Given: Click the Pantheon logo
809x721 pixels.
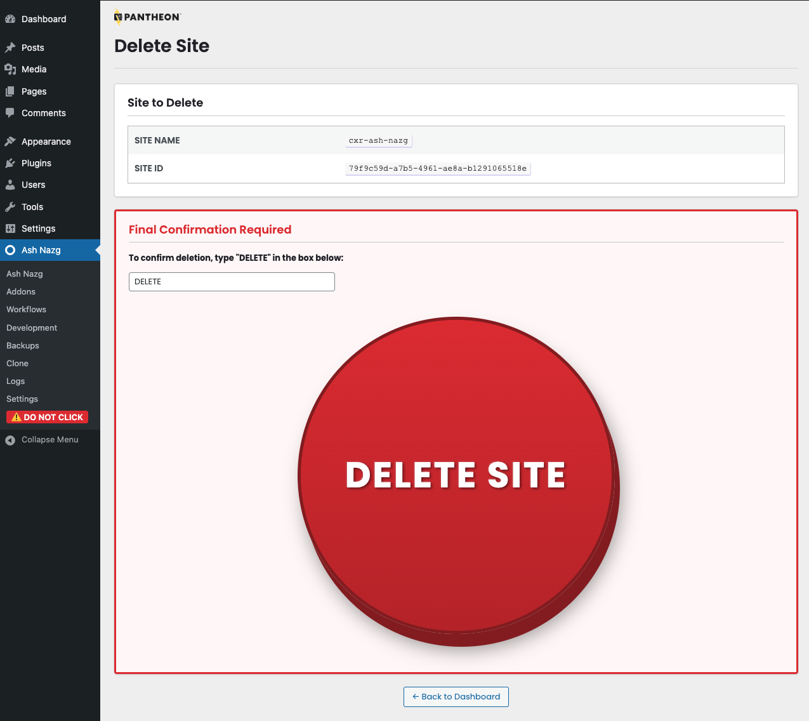Looking at the screenshot, I should pos(147,17).
